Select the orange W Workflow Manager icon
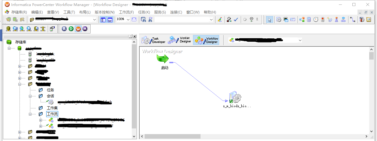Viewport: 377px width, 141px height. click(78, 29)
